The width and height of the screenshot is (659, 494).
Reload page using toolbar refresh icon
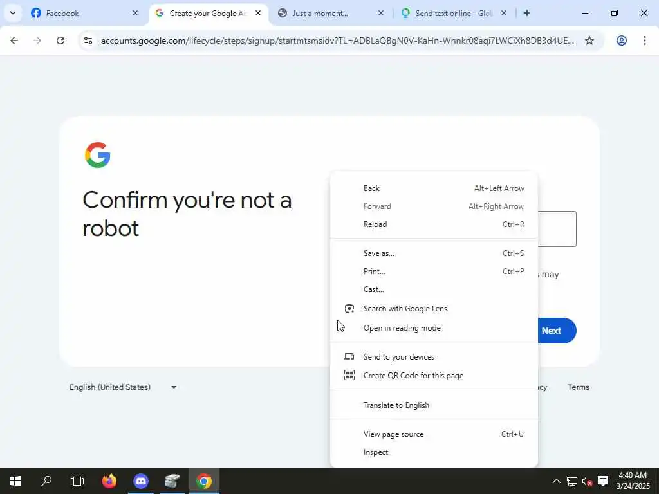click(60, 41)
